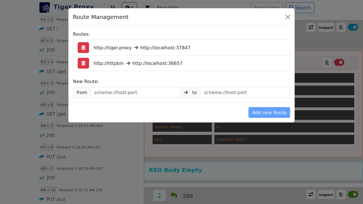This screenshot has height=204, width=363.
Task: Click Add new Route button
Action: (269, 112)
